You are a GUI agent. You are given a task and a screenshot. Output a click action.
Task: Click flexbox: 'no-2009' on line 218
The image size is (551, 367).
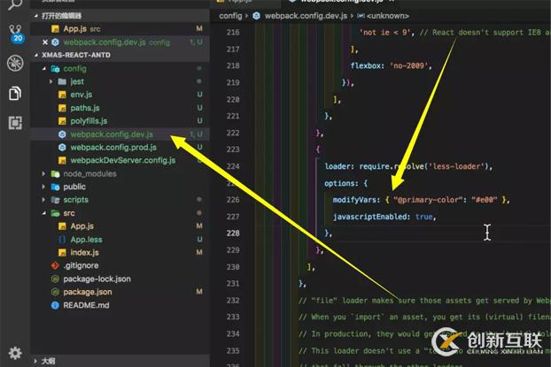coord(391,65)
